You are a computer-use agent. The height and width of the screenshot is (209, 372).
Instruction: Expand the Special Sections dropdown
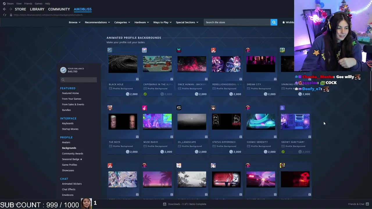[187, 22]
